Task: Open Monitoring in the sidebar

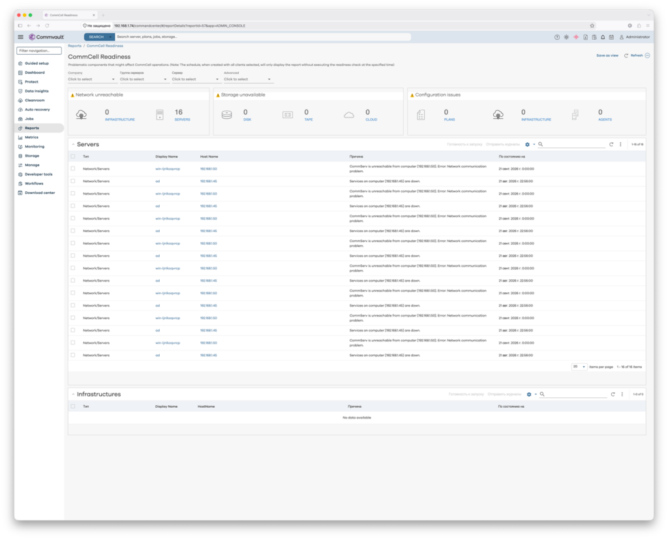Action: click(35, 147)
